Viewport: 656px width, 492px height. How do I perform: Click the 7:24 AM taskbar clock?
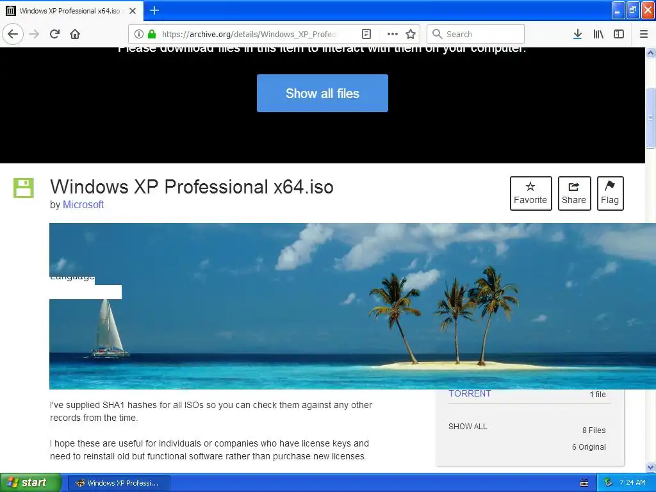[x=632, y=482]
